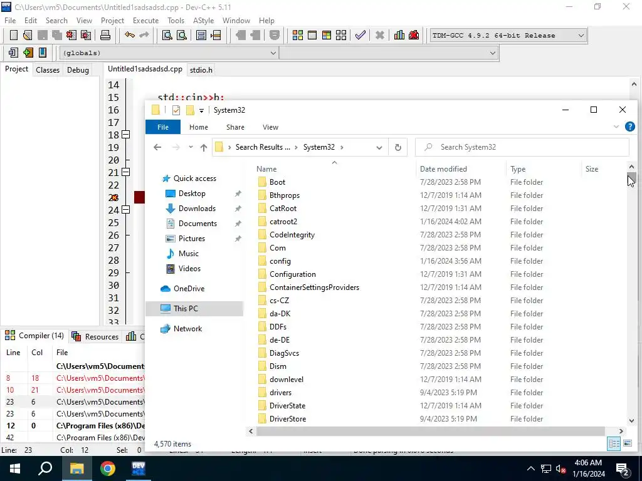The width and height of the screenshot is (642, 481).
Task: Switch to the Classes tab
Action: pyautogui.click(x=48, y=70)
